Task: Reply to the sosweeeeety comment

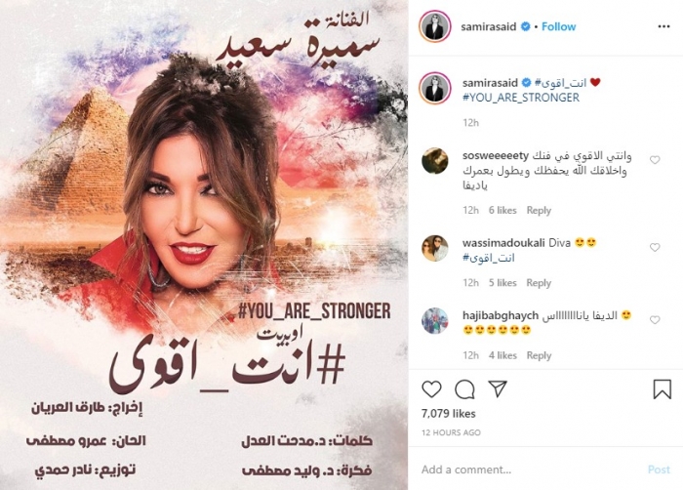Action: point(539,210)
